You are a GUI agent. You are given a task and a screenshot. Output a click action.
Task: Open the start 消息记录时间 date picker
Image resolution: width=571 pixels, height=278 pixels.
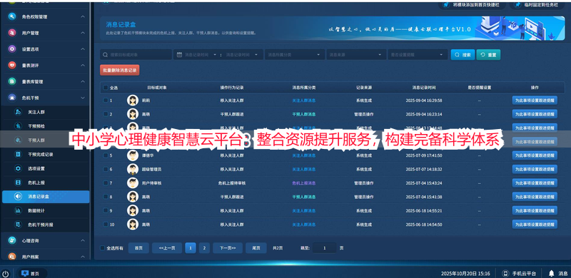(x=201, y=55)
